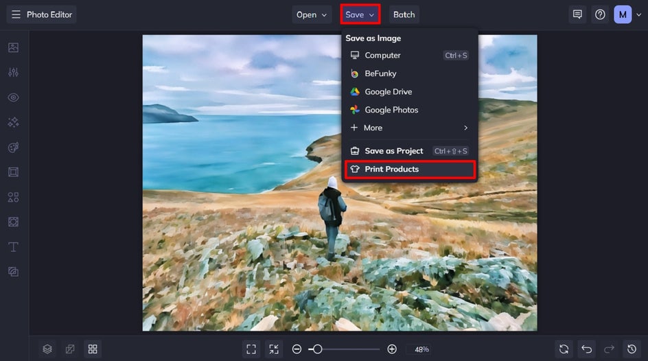
Task: Collapse the Save dropdown
Action: click(x=360, y=14)
